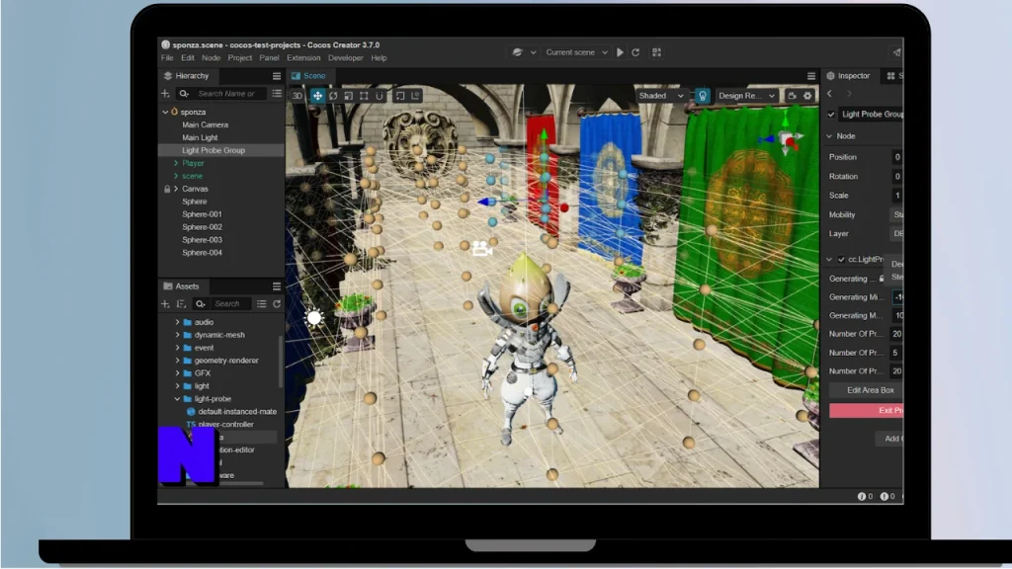Open the preview platform dropdown arrow
This screenshot has width=1012, height=569.
(x=533, y=52)
